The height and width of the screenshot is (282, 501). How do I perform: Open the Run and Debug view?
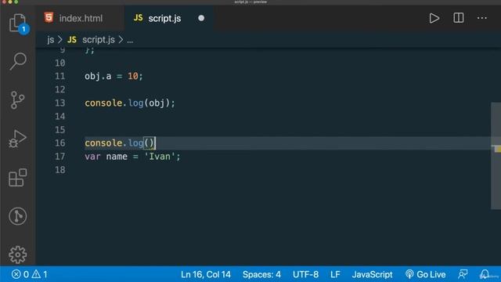point(17,139)
